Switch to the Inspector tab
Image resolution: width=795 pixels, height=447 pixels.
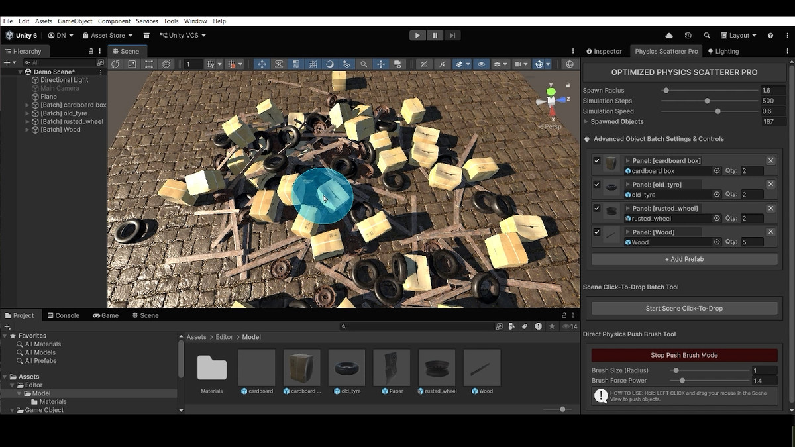(604, 51)
